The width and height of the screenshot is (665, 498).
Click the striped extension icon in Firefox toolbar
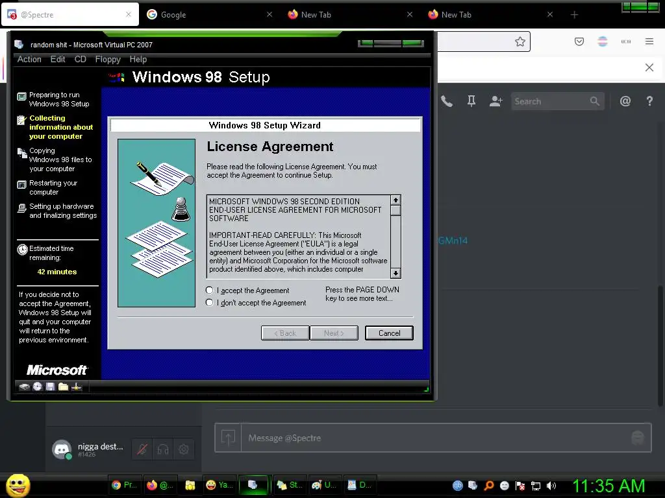[603, 41]
